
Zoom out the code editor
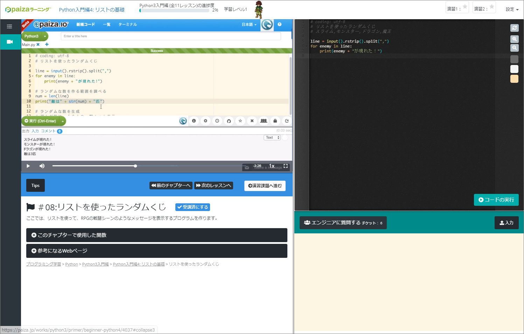pos(514,48)
